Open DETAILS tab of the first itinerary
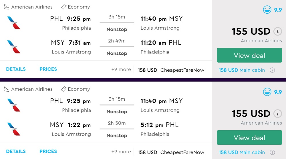286x159 pixels. (16, 69)
